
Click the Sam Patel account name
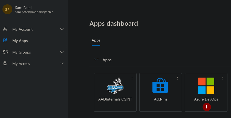pos(23,8)
